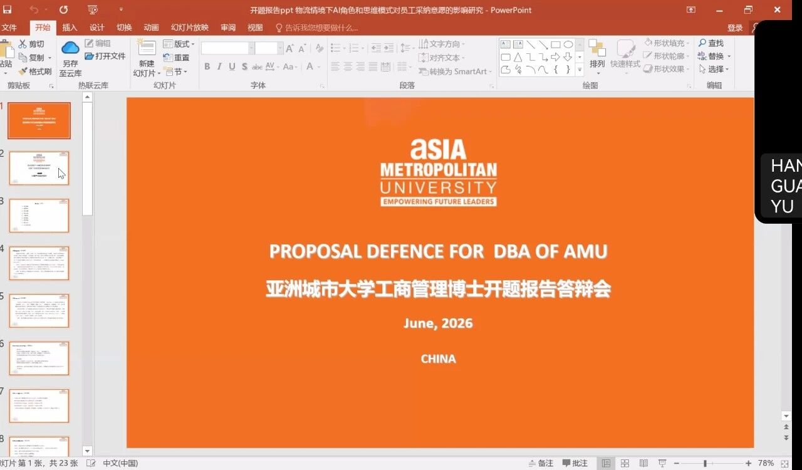Expand the Section (节) dropdown

(x=175, y=72)
